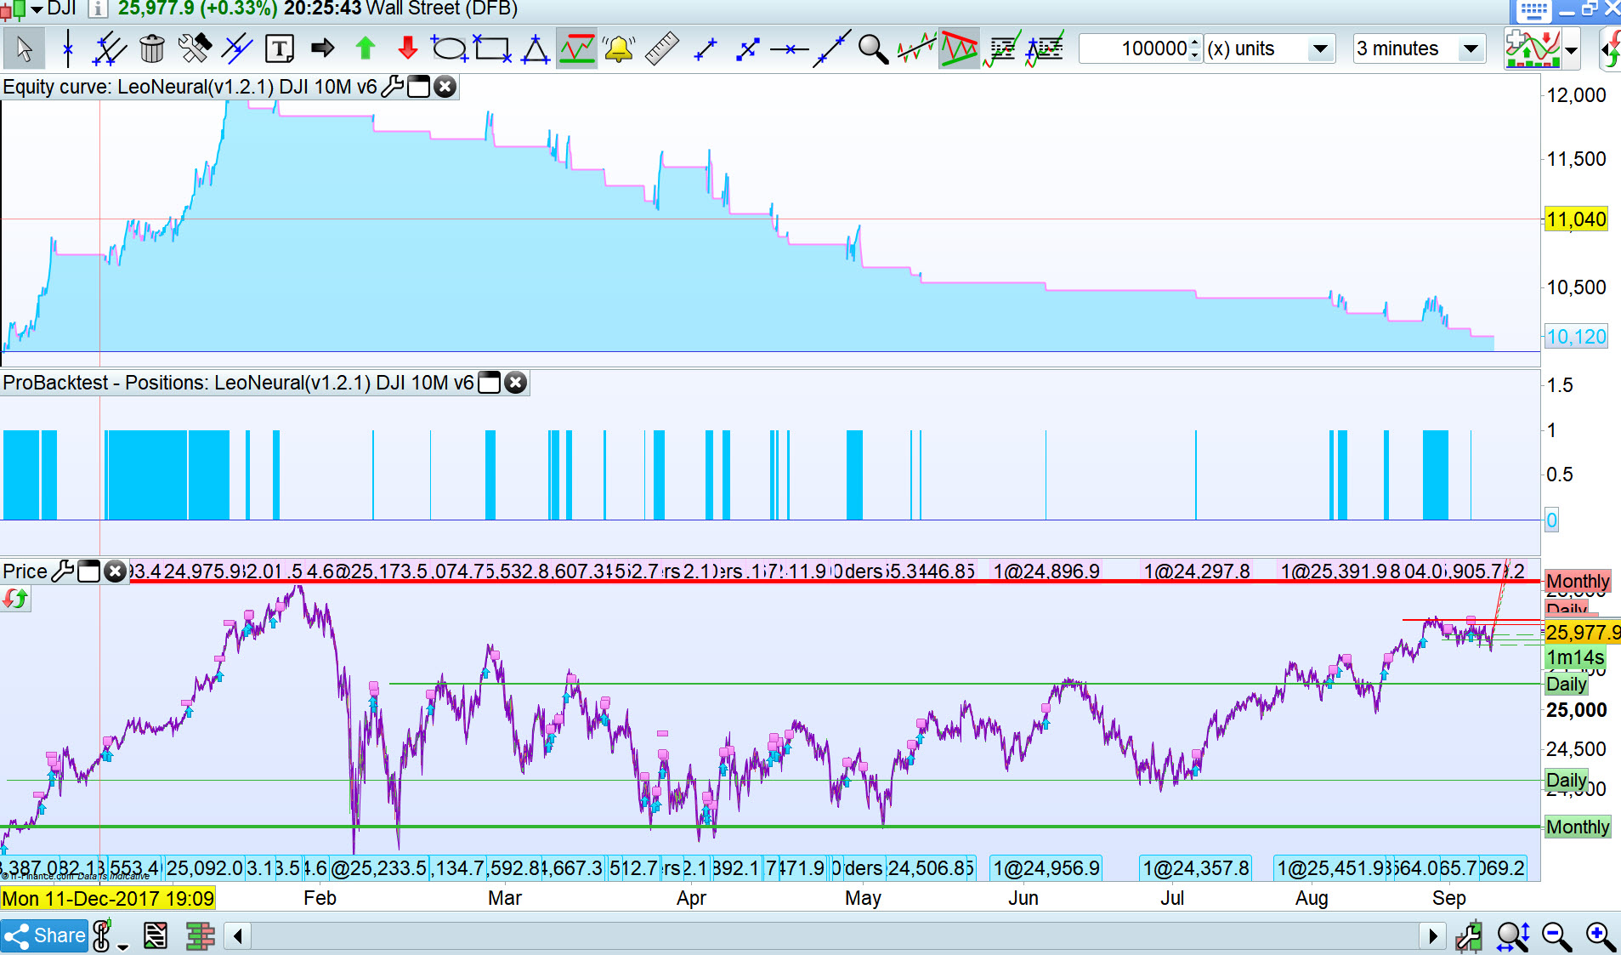Open the wrench and hammer settings tool

pyautogui.click(x=195, y=48)
